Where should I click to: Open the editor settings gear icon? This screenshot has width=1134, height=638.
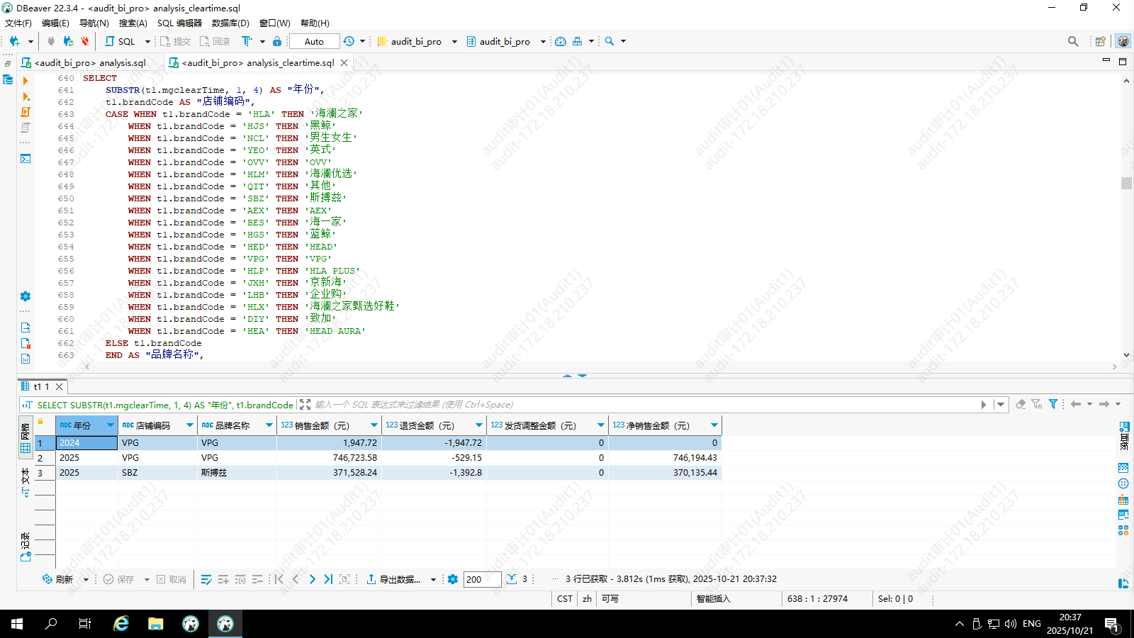point(26,296)
